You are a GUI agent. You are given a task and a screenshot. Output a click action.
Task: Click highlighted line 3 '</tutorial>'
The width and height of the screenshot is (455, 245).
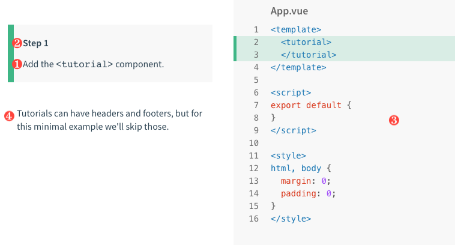[309, 55]
